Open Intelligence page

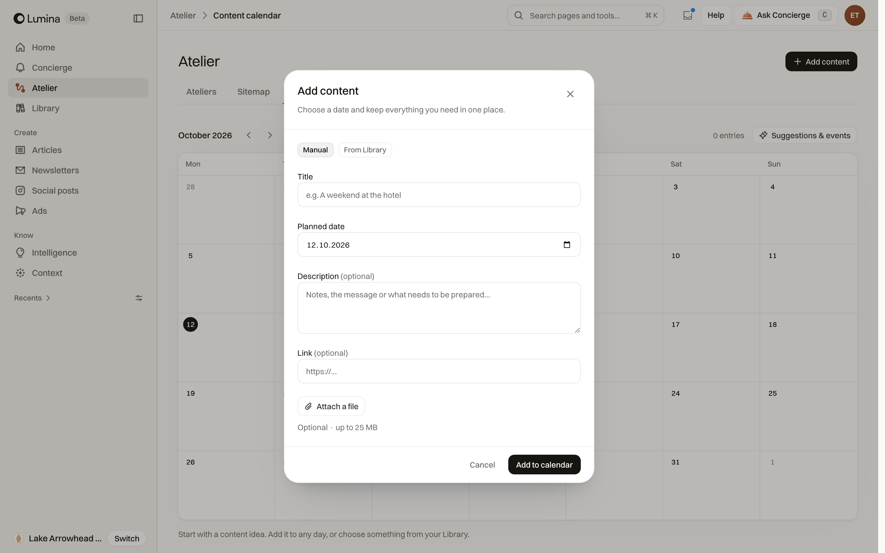[78, 253]
